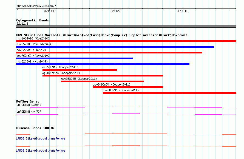This screenshot has width=244, height=159.
Task: Open the second LARGE|like-glycosyltransferase link
Action: point(41,151)
